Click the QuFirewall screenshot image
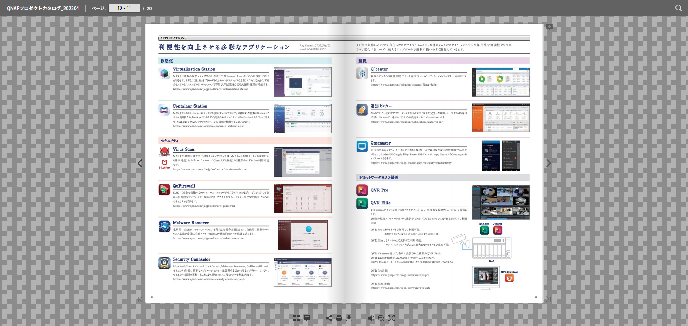The image size is (688, 326). pyautogui.click(x=302, y=199)
